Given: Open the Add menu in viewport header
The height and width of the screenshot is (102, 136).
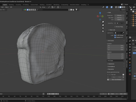Looking at the screenshot, I should click(x=2, y=7).
